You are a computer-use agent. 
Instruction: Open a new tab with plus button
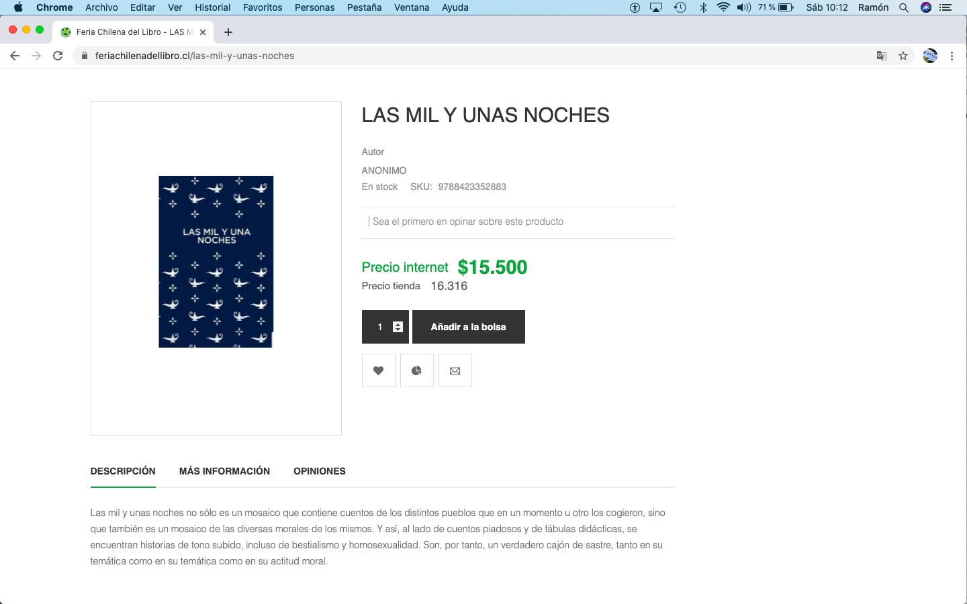tap(228, 32)
